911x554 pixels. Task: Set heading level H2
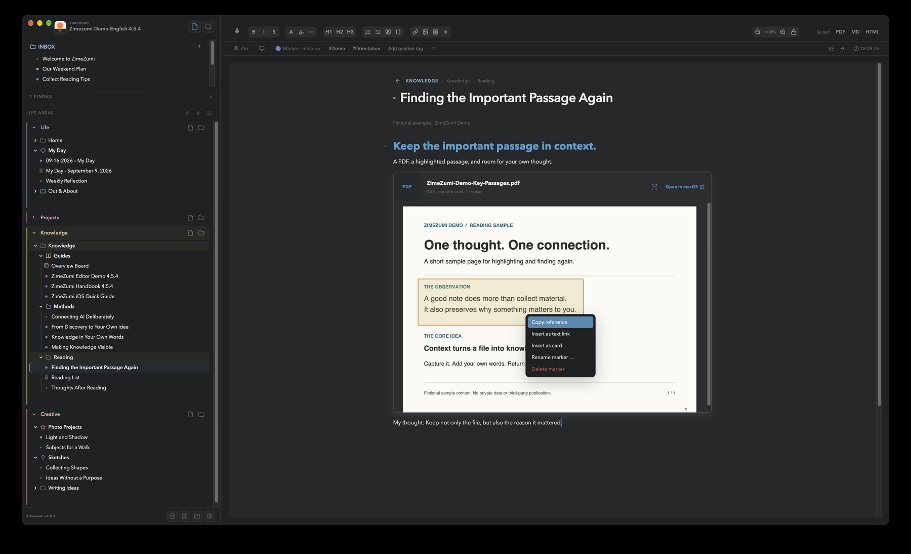340,32
